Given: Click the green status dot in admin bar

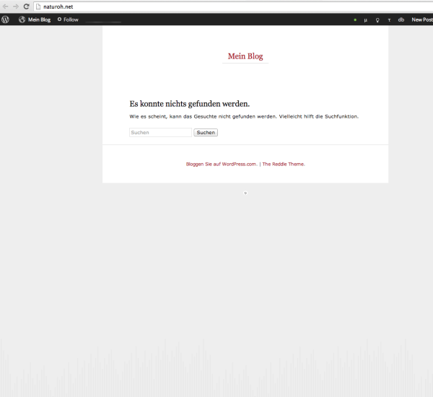Looking at the screenshot, I should click(x=355, y=19).
